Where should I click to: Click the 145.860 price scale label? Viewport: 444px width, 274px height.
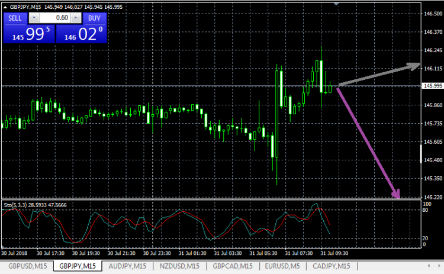coord(433,105)
